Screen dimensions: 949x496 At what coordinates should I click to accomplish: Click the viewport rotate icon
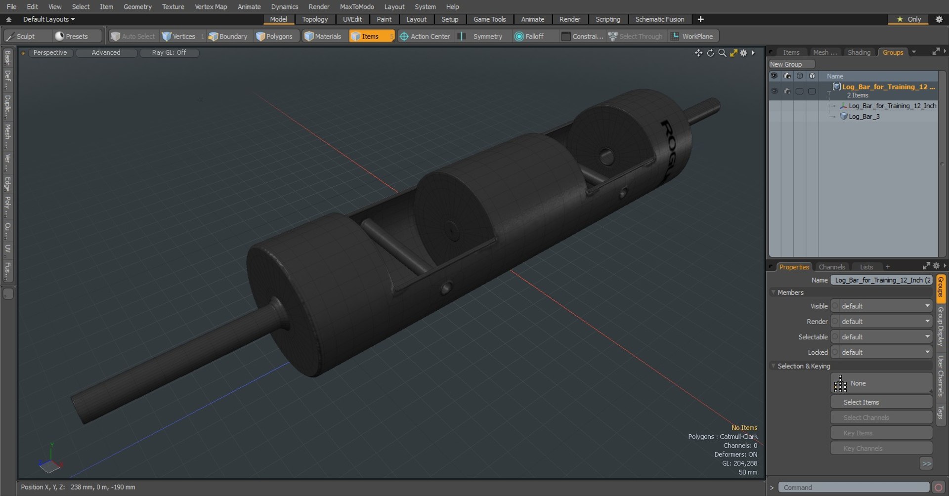(710, 53)
